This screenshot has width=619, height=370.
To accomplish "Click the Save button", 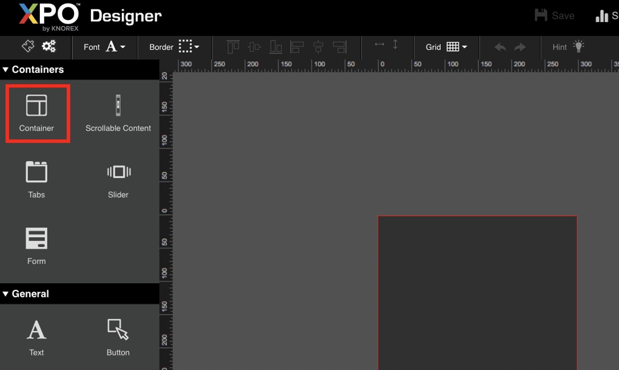I will coord(555,16).
